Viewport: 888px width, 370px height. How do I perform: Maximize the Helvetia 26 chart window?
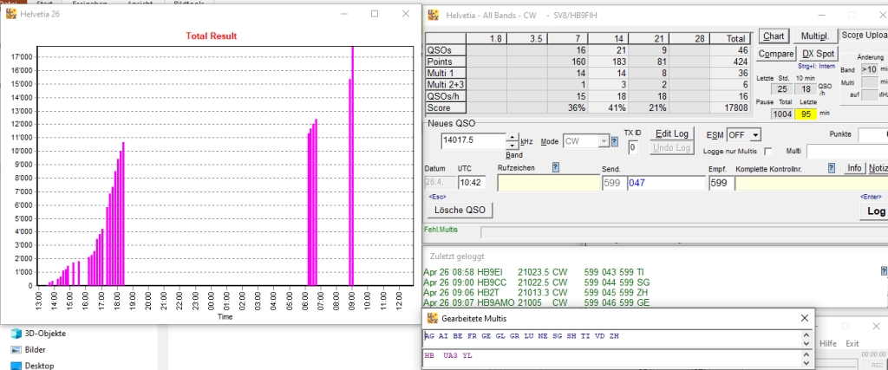pos(375,14)
